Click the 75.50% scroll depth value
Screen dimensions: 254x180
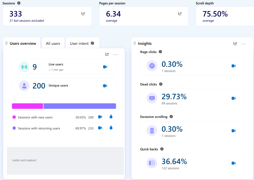pyautogui.click(x=215, y=14)
